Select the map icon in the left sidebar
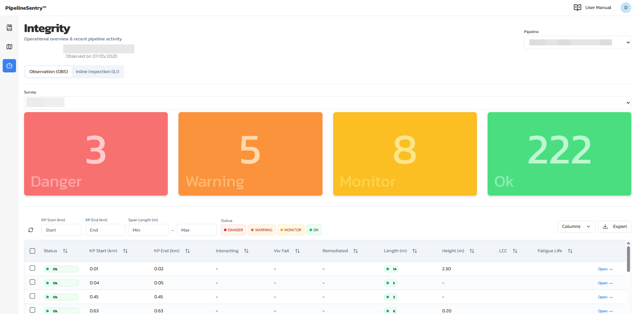This screenshot has height=314, width=636. pos(9,47)
